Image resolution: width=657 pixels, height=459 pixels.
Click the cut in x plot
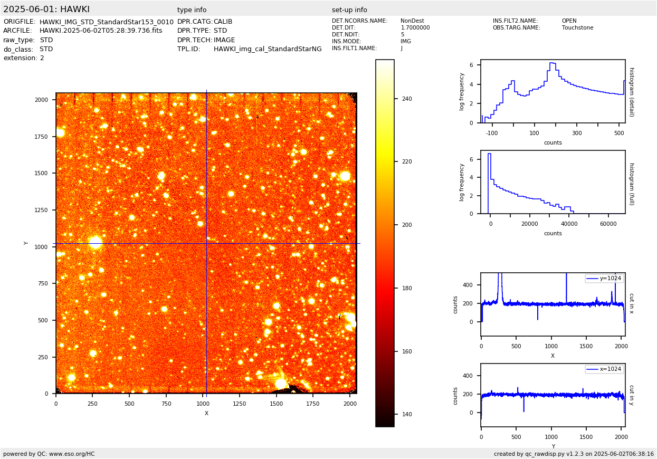click(x=553, y=304)
